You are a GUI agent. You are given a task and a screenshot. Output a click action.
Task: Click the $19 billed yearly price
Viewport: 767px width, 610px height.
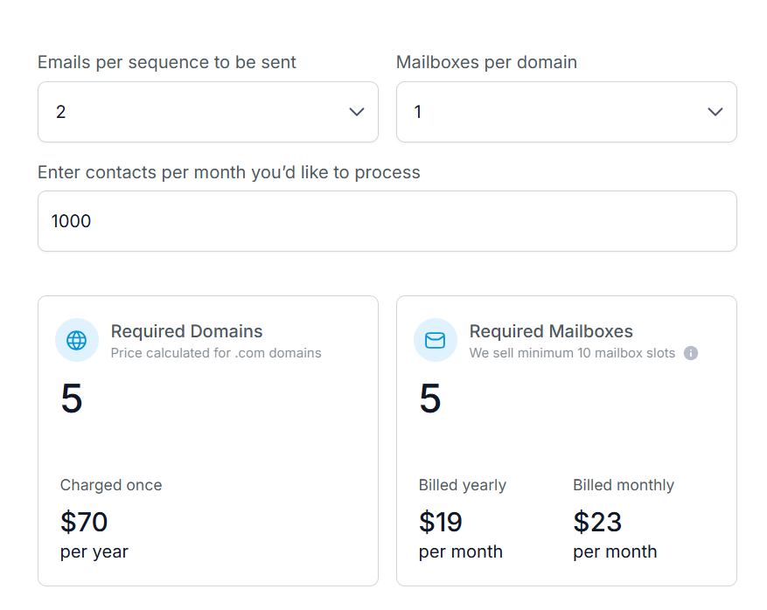tap(440, 522)
